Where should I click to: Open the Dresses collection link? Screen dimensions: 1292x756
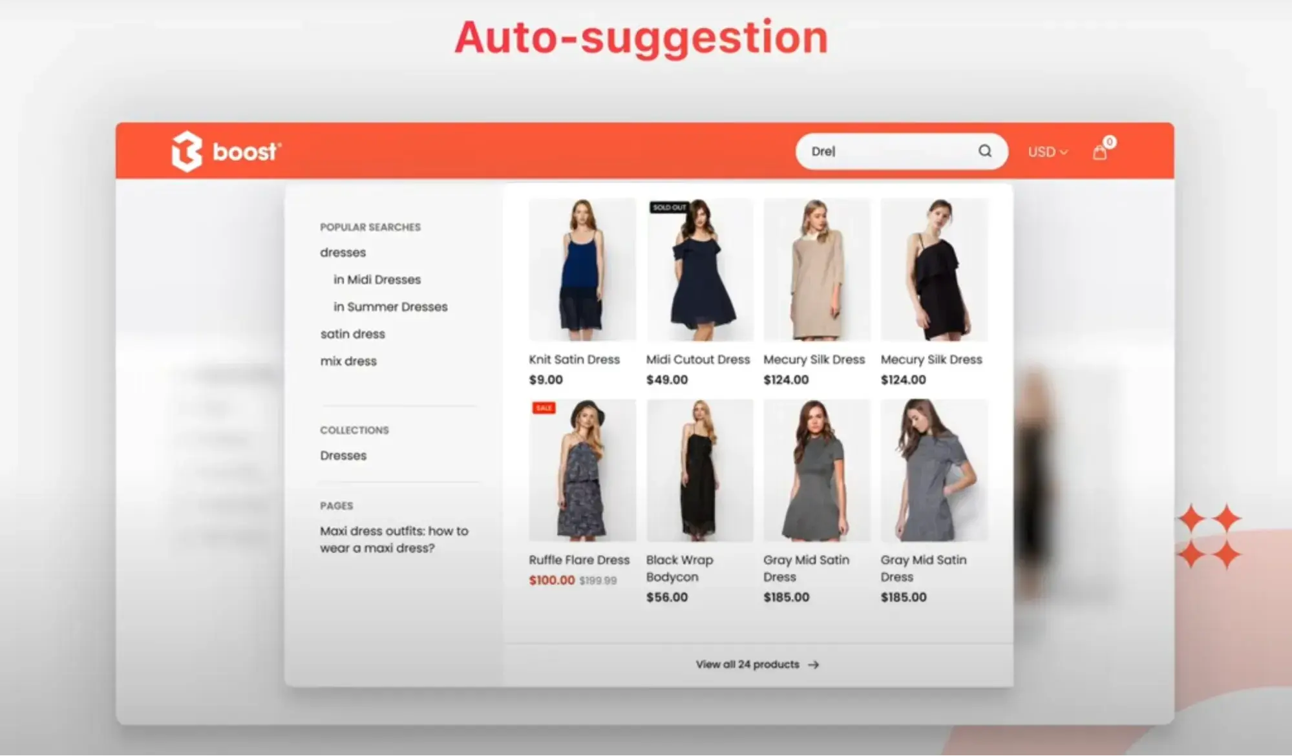pos(343,456)
